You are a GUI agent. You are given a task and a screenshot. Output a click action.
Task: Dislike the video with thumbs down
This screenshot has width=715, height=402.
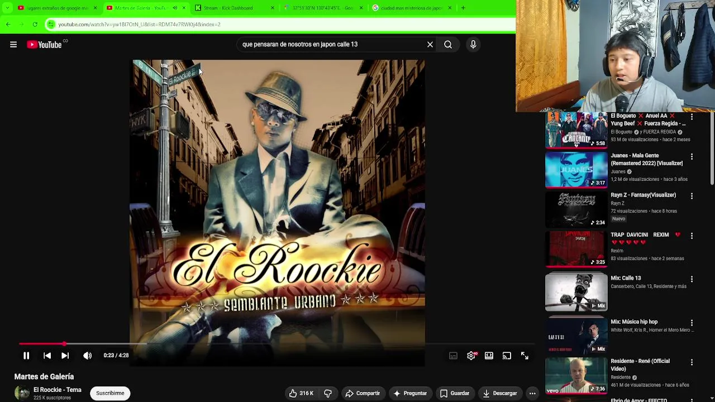click(x=328, y=393)
